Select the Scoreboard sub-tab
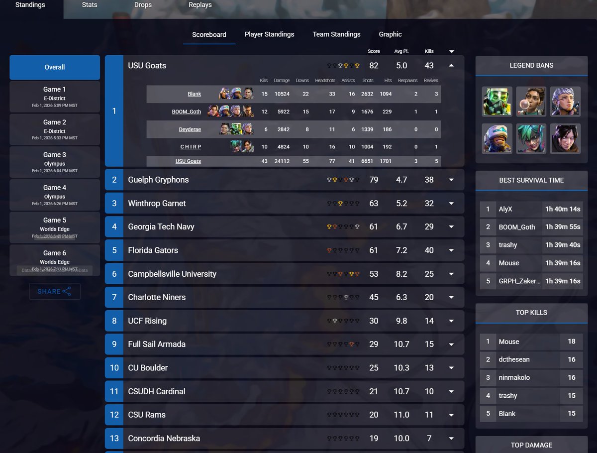Image resolution: width=597 pixels, height=453 pixels. pos(209,34)
